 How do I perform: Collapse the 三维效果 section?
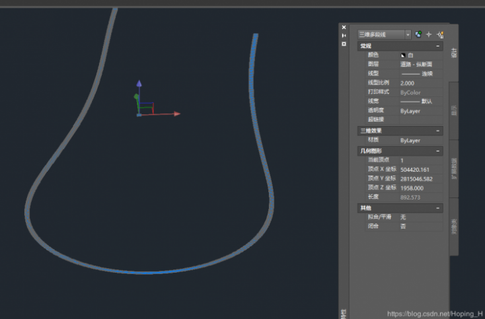[x=437, y=131]
